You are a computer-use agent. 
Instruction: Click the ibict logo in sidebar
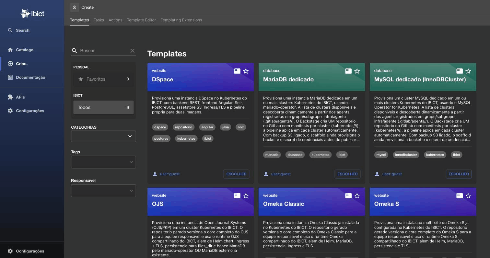(32, 14)
